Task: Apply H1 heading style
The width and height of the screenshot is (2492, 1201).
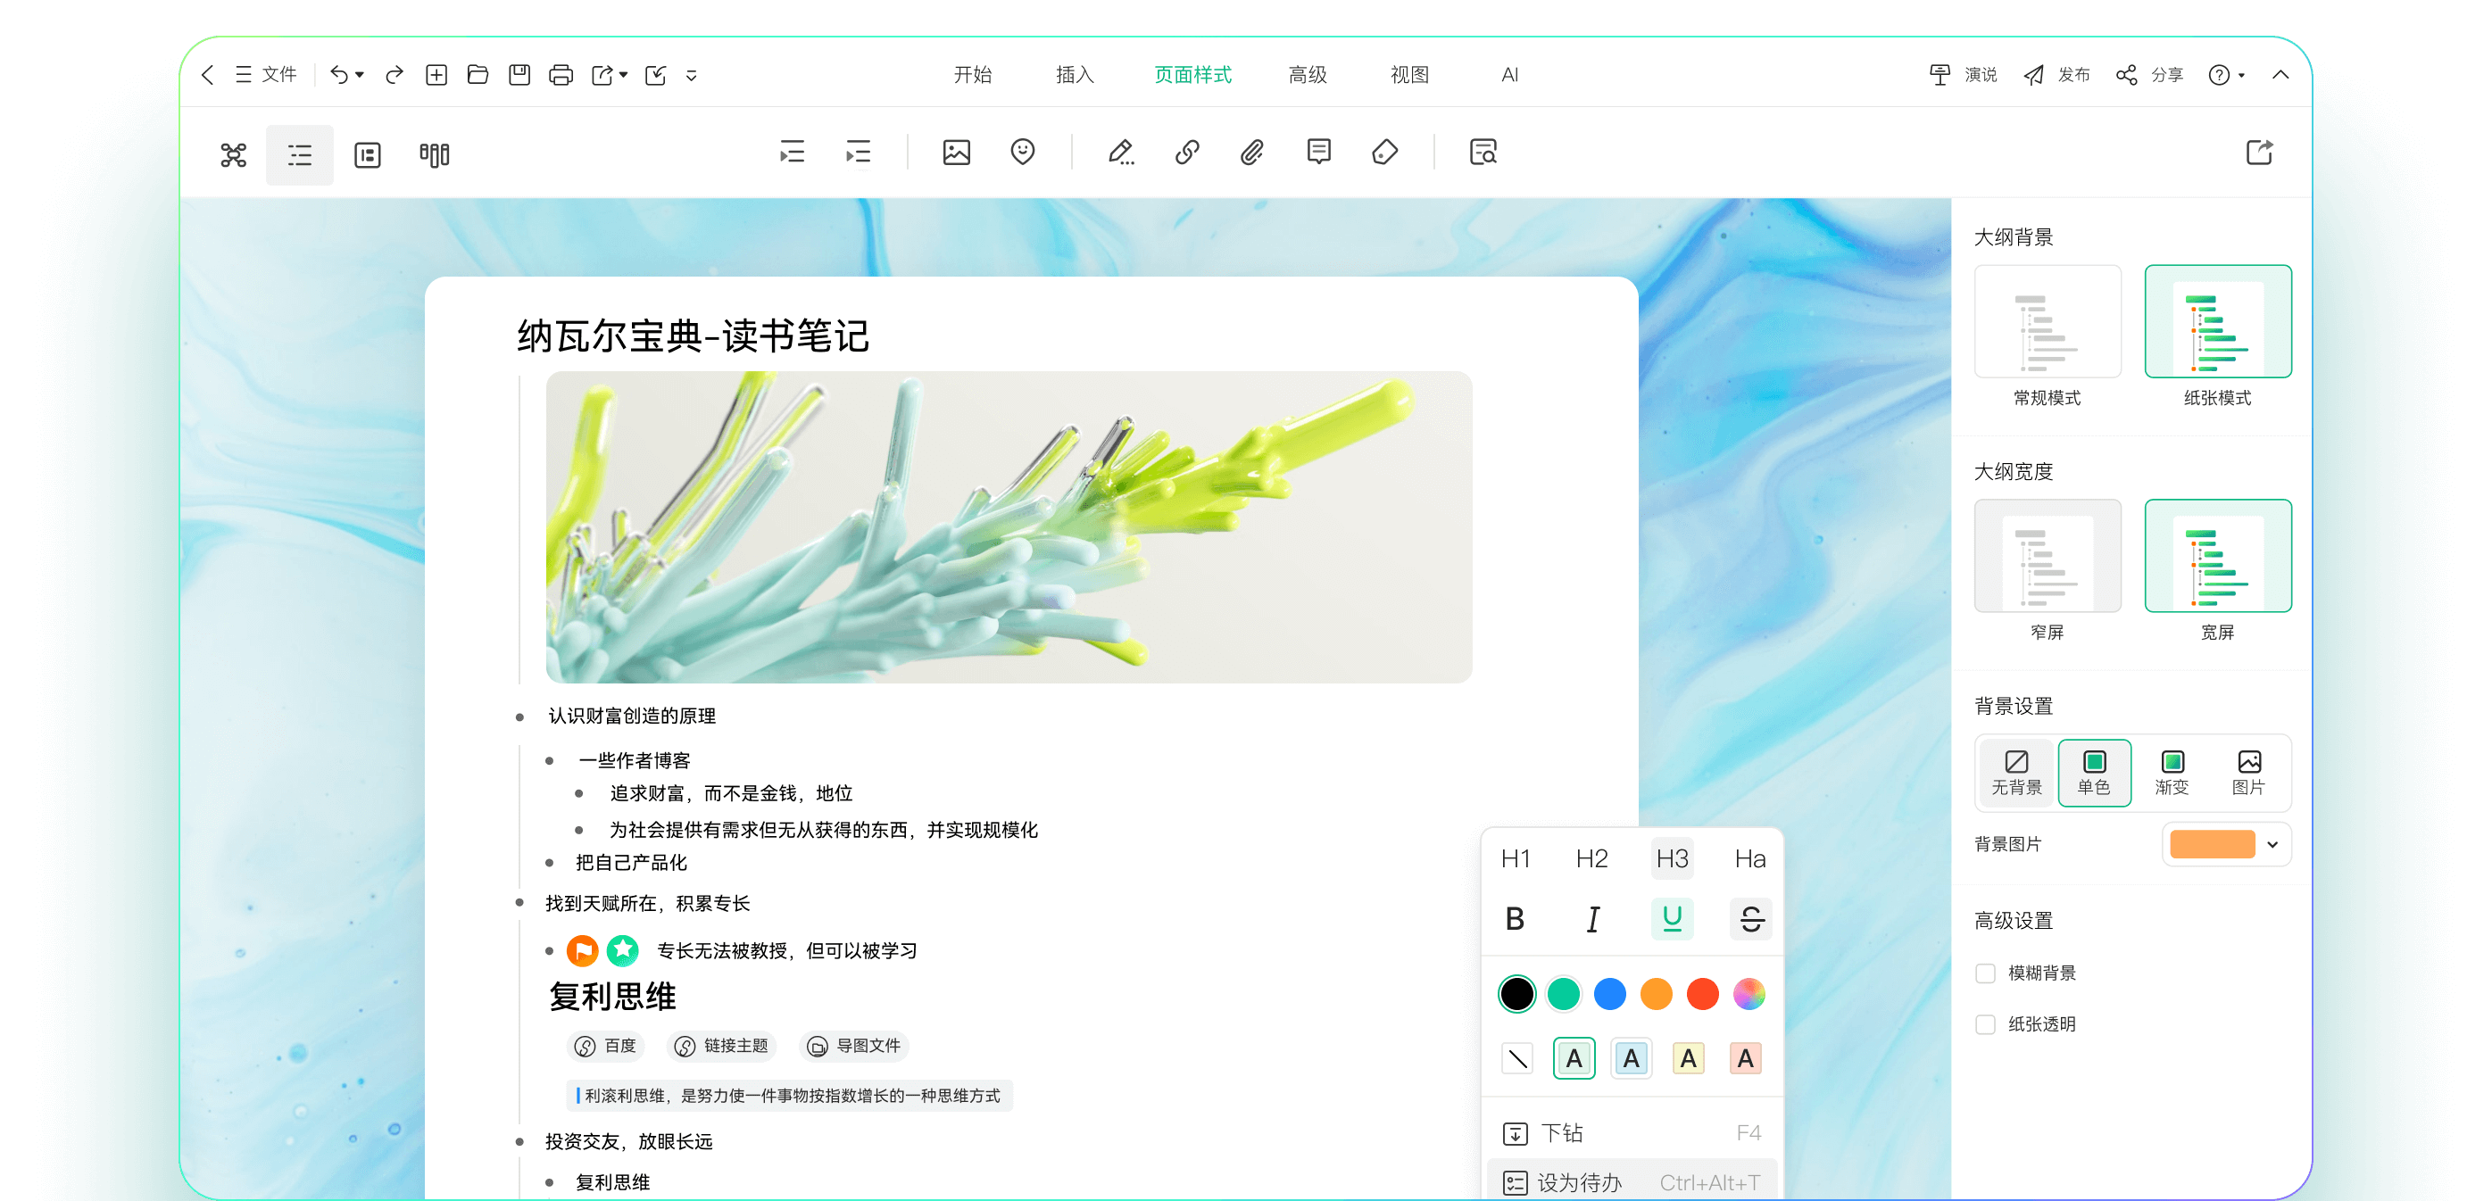Action: (1515, 858)
